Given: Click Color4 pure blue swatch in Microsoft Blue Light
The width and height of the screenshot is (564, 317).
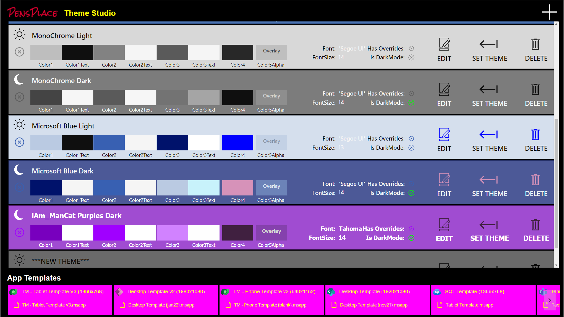Looking at the screenshot, I should 237,142.
